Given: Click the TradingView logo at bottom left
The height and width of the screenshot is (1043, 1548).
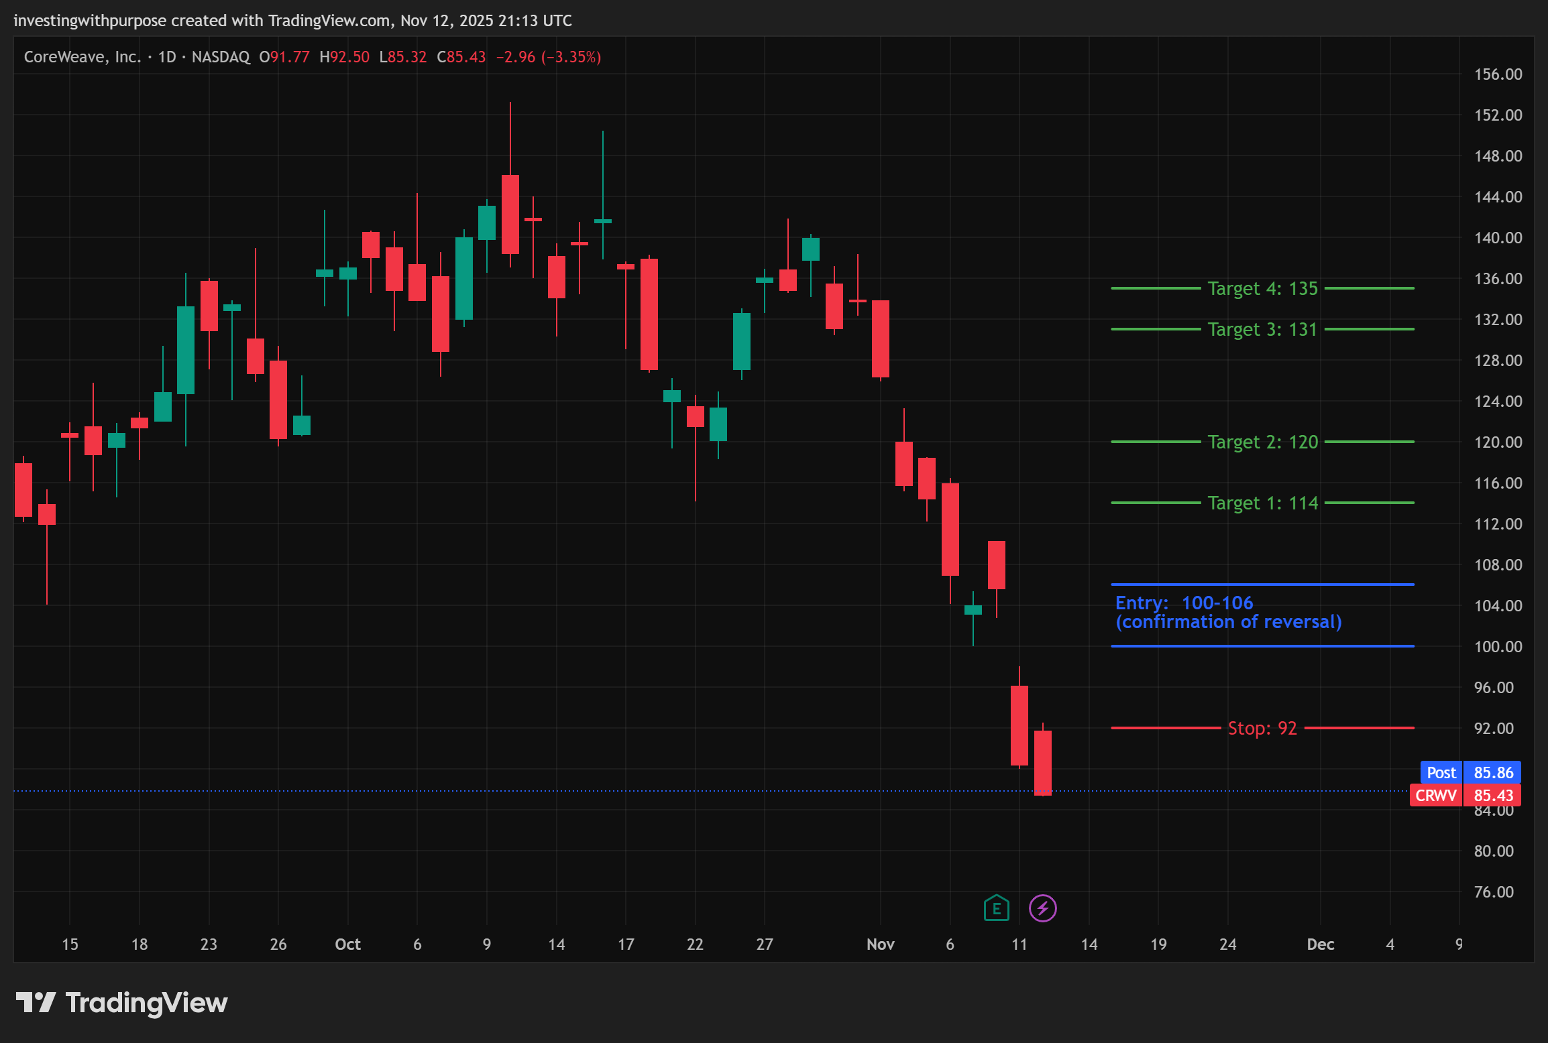Looking at the screenshot, I should pos(121,1003).
